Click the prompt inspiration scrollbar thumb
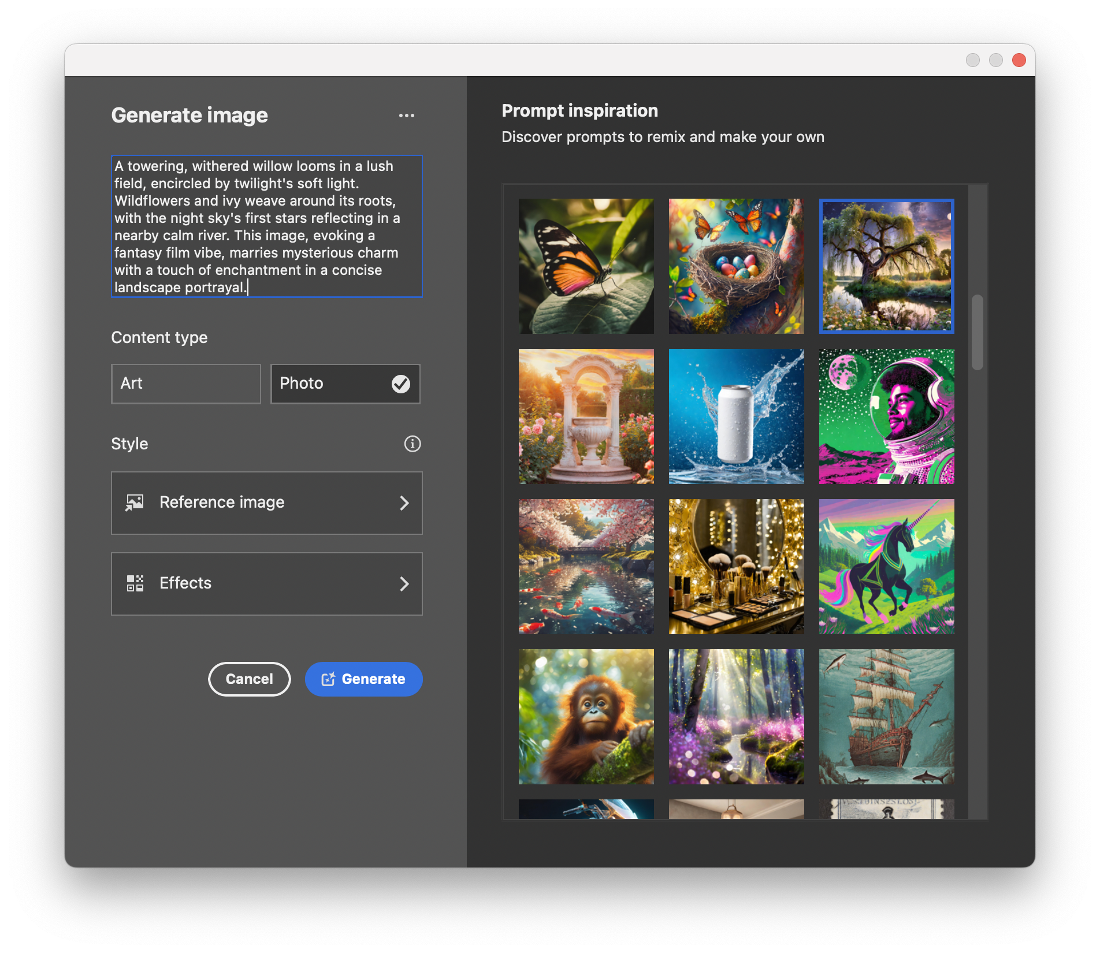This screenshot has width=1100, height=953. pyautogui.click(x=978, y=332)
